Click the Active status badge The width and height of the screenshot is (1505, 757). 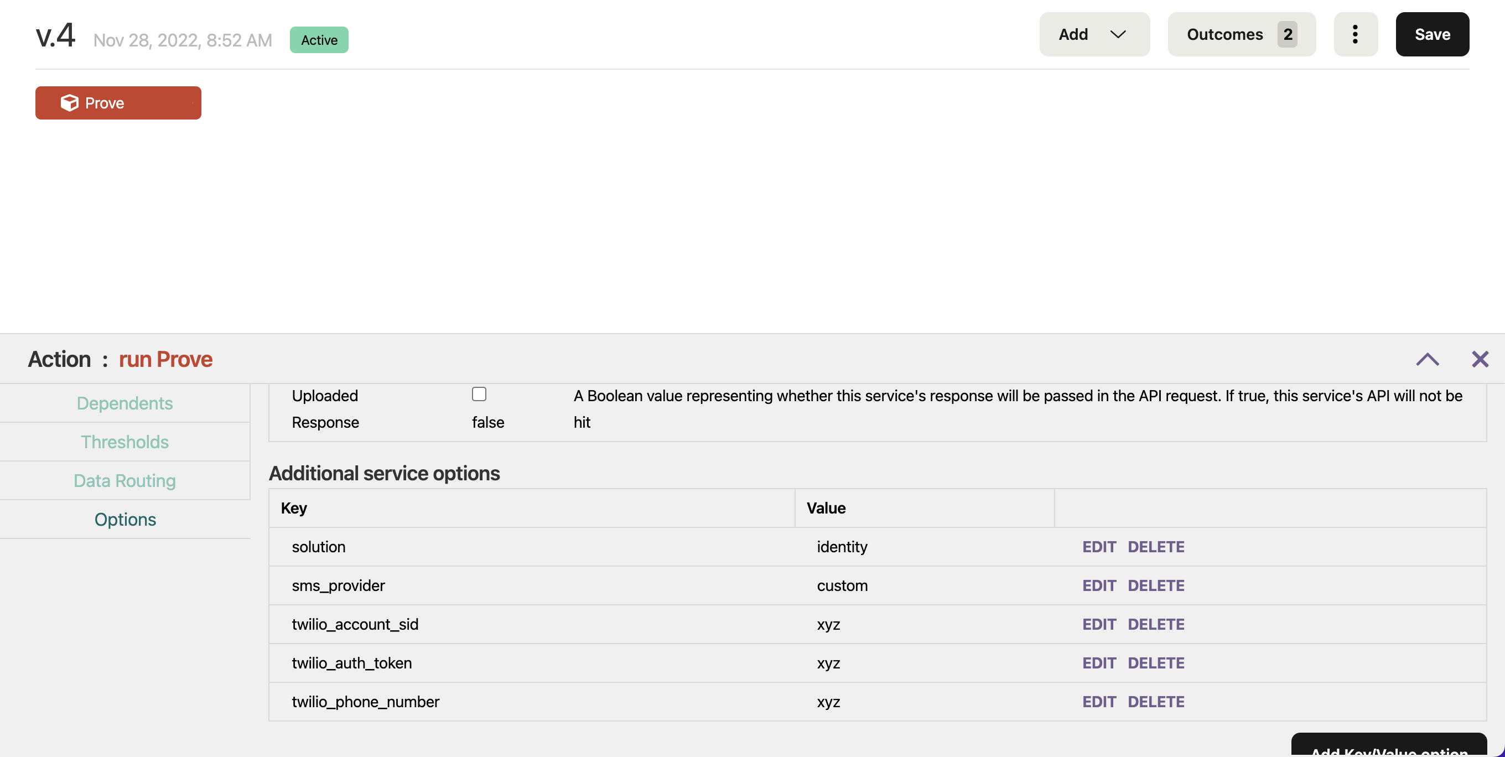click(319, 40)
